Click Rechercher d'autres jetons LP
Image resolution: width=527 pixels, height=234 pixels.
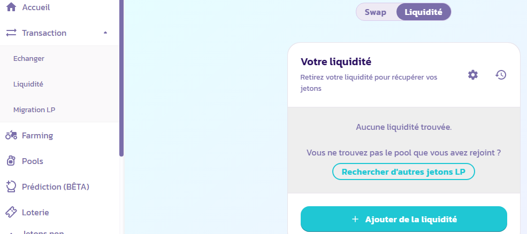[x=403, y=172]
